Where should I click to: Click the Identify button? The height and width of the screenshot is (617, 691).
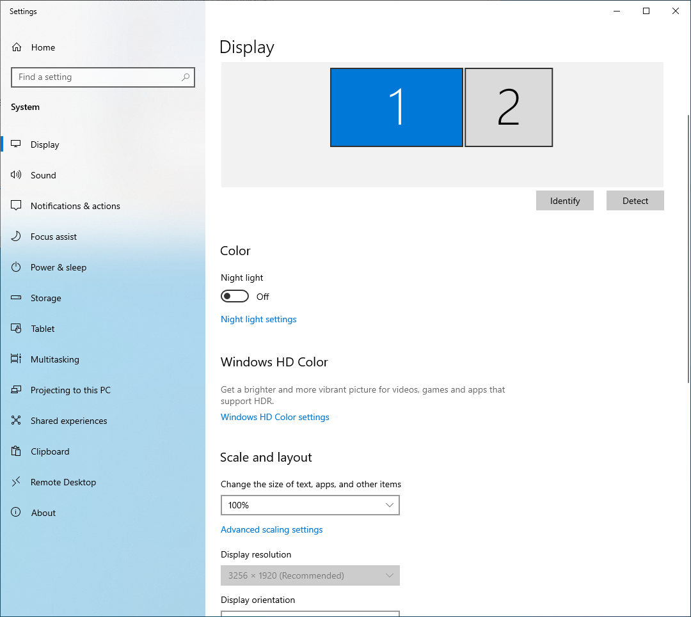click(564, 200)
